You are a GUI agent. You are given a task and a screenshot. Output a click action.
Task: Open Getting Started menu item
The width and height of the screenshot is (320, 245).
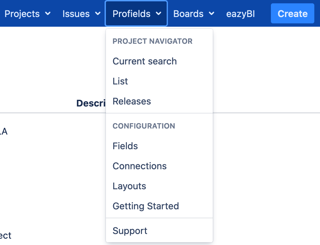point(146,206)
